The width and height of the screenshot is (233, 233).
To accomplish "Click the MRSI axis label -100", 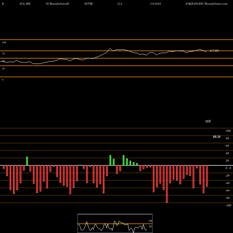I will click(x=228, y=206).
